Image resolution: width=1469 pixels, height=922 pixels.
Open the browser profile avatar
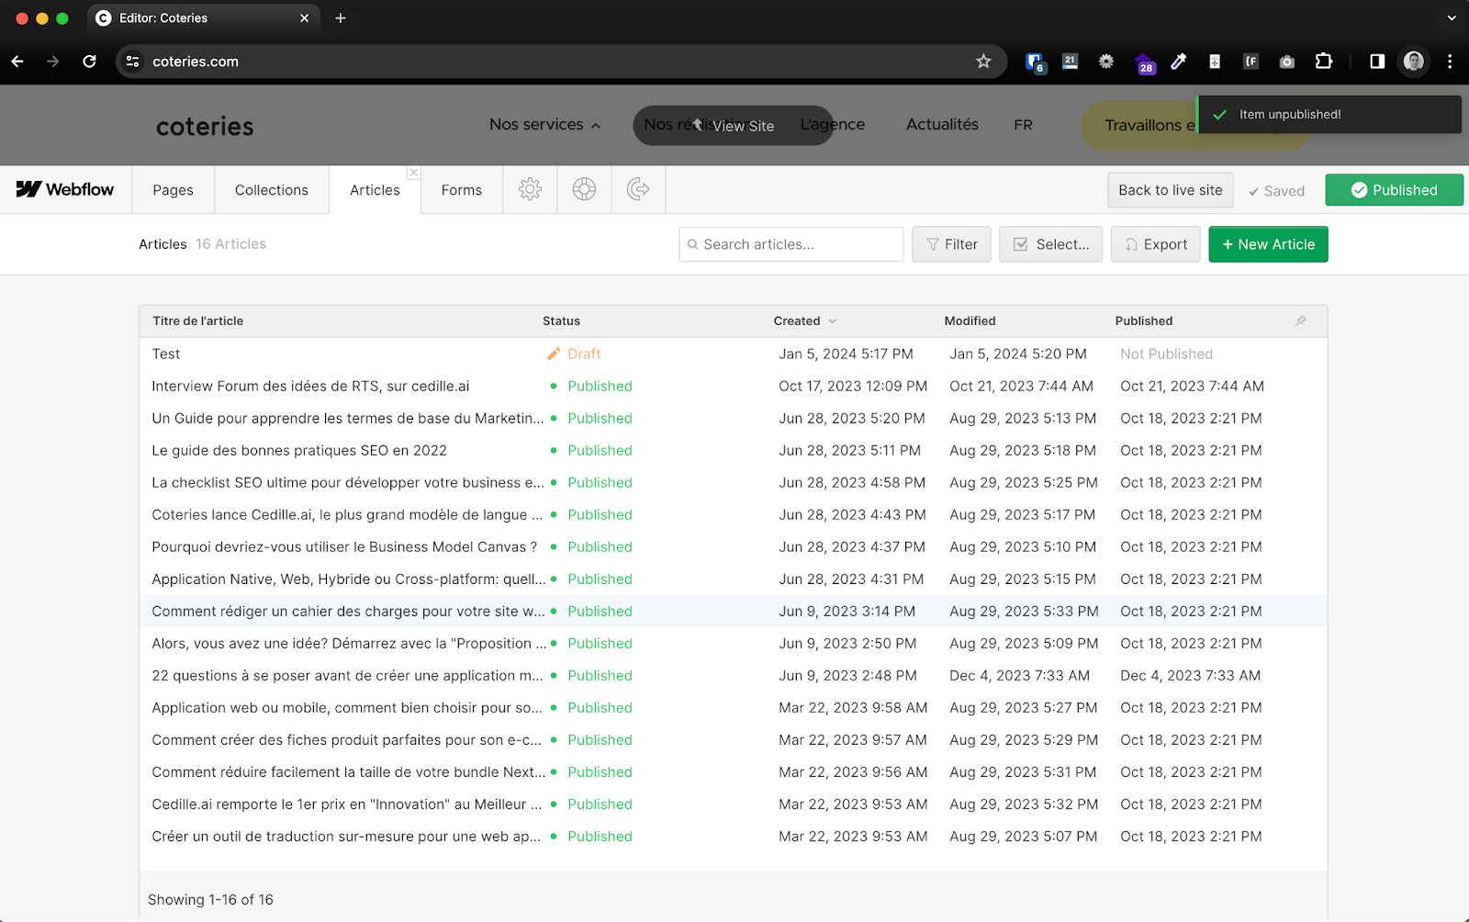(1414, 62)
